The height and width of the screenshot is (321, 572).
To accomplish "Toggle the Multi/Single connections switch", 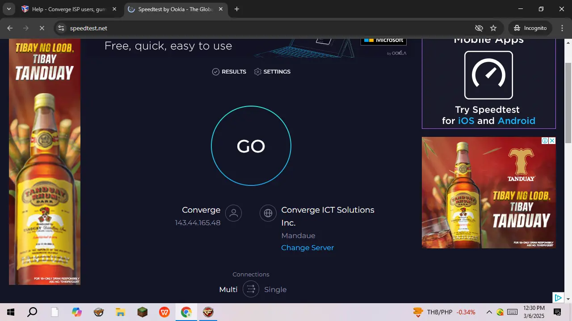I will click(x=251, y=289).
